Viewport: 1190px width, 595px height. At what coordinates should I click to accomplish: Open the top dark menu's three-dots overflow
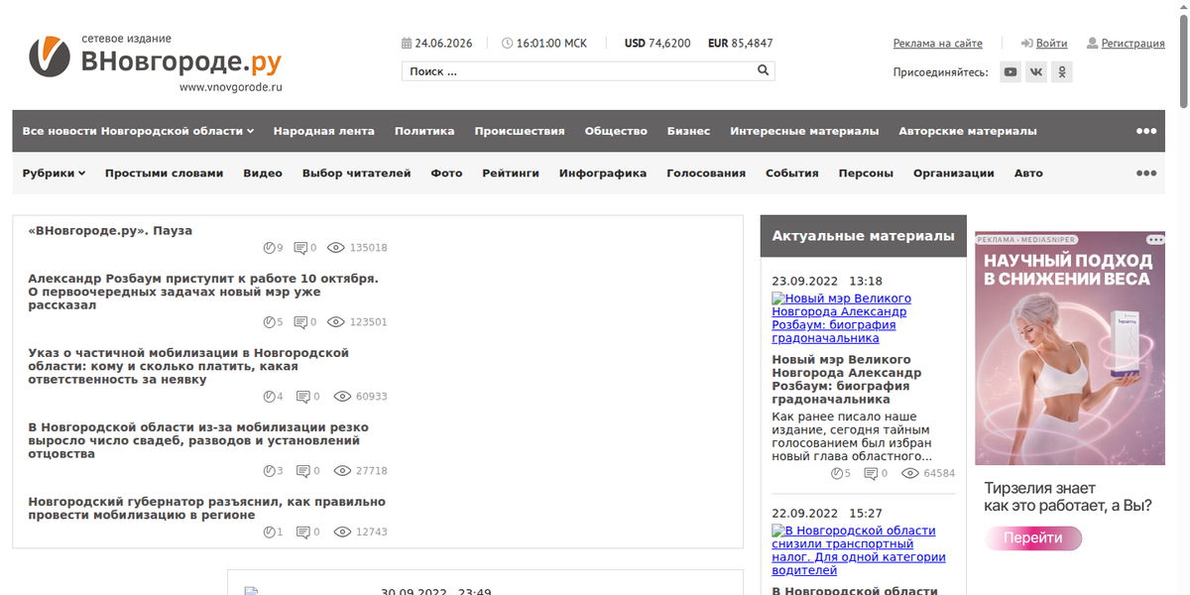click(1146, 131)
